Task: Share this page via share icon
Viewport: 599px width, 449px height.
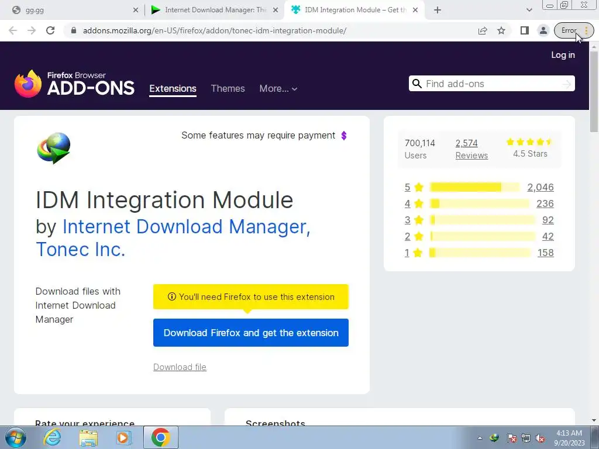Action: click(x=483, y=30)
